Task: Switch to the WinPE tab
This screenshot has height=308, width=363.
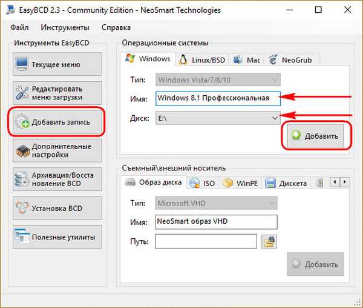Action: coord(242,183)
